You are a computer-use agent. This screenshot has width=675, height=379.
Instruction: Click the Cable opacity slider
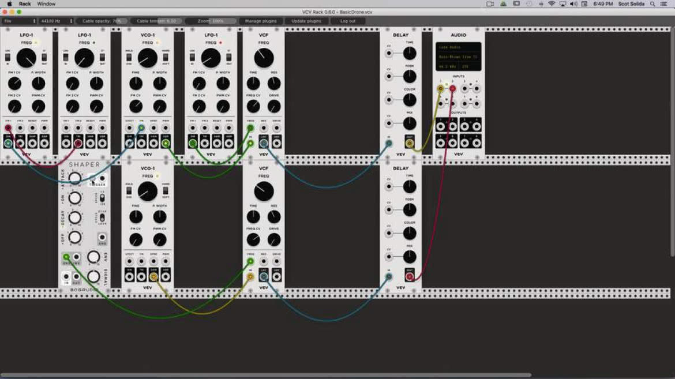(x=102, y=21)
